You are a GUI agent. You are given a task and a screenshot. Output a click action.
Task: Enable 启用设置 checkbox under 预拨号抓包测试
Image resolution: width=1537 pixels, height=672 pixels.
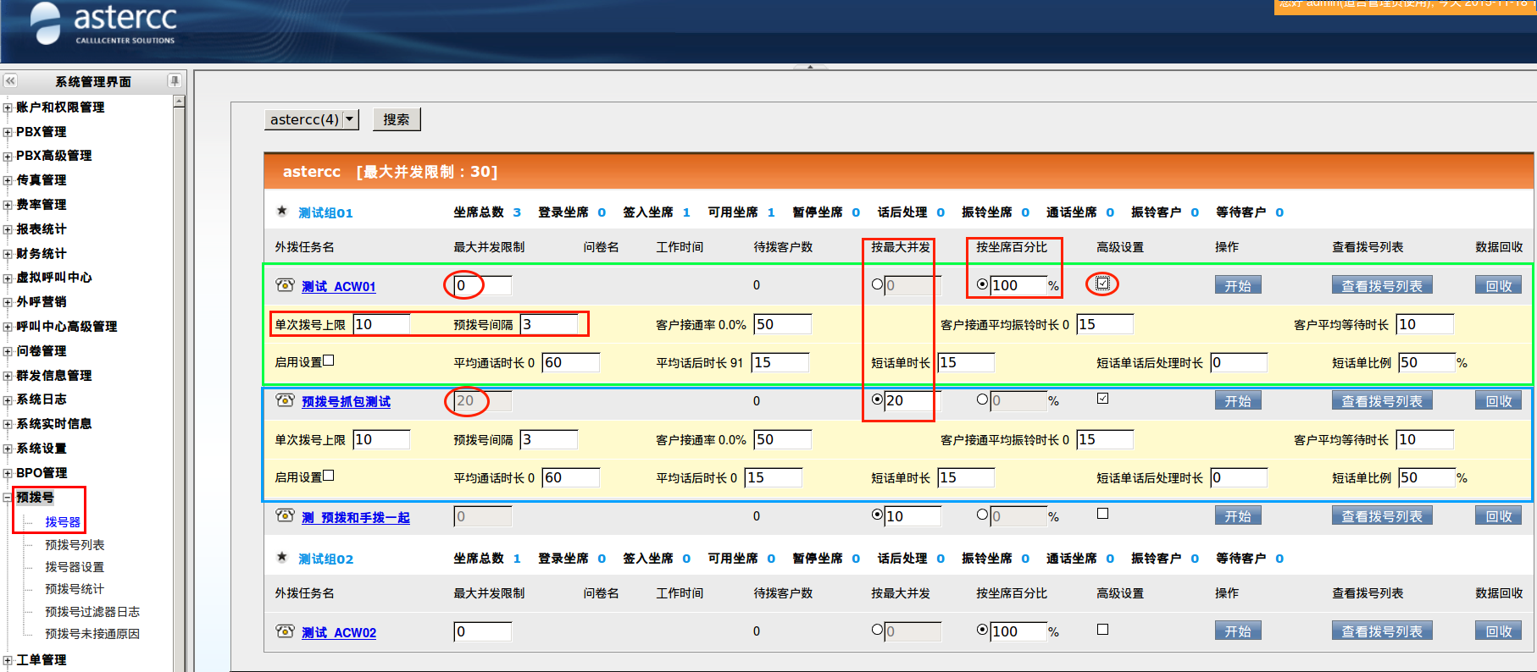[x=329, y=476]
